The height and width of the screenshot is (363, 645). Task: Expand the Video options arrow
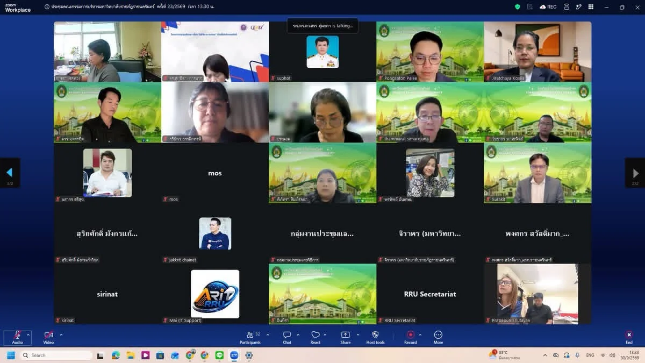61,334
